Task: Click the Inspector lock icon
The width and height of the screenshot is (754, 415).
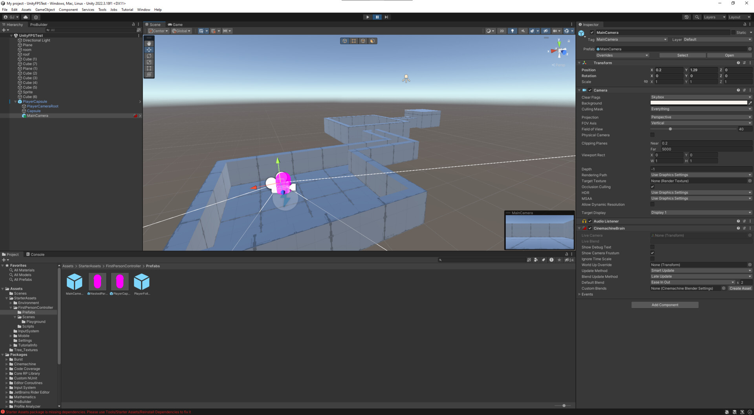Action: pos(744,24)
